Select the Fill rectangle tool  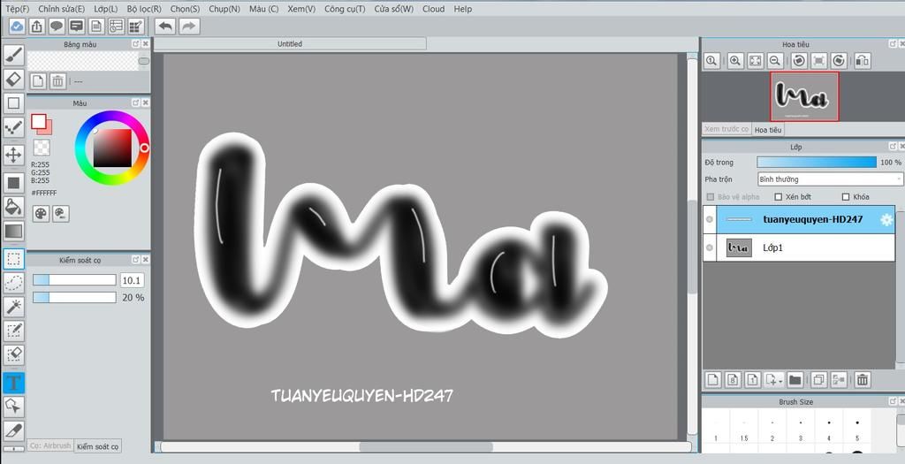pos(13,183)
